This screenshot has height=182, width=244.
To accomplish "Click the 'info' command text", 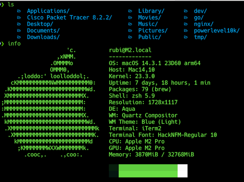I will 14,44.
